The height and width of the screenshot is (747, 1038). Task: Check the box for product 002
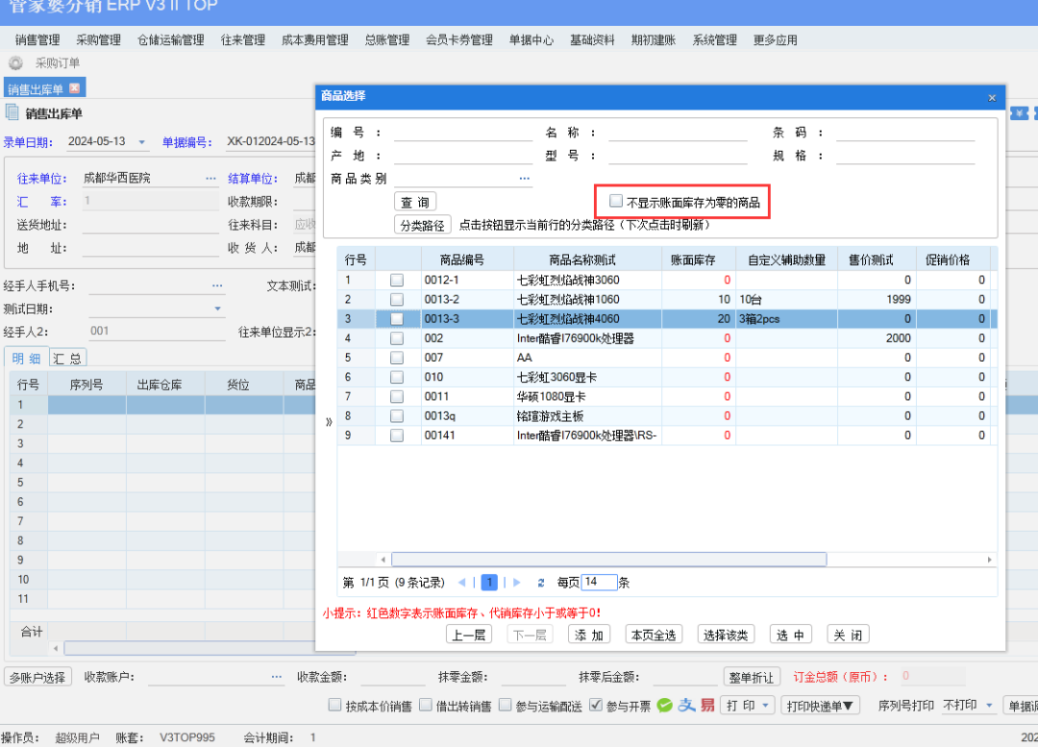tap(397, 339)
